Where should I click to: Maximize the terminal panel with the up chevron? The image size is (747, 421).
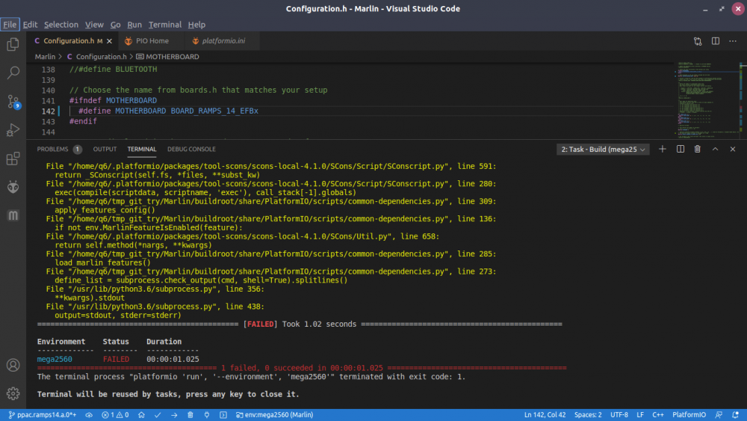pyautogui.click(x=714, y=149)
